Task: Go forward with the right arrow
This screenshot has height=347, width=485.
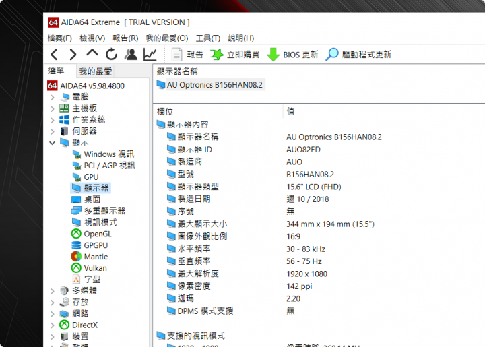Action: (x=73, y=55)
